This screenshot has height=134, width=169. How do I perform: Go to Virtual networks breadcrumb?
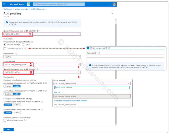(21, 9)
